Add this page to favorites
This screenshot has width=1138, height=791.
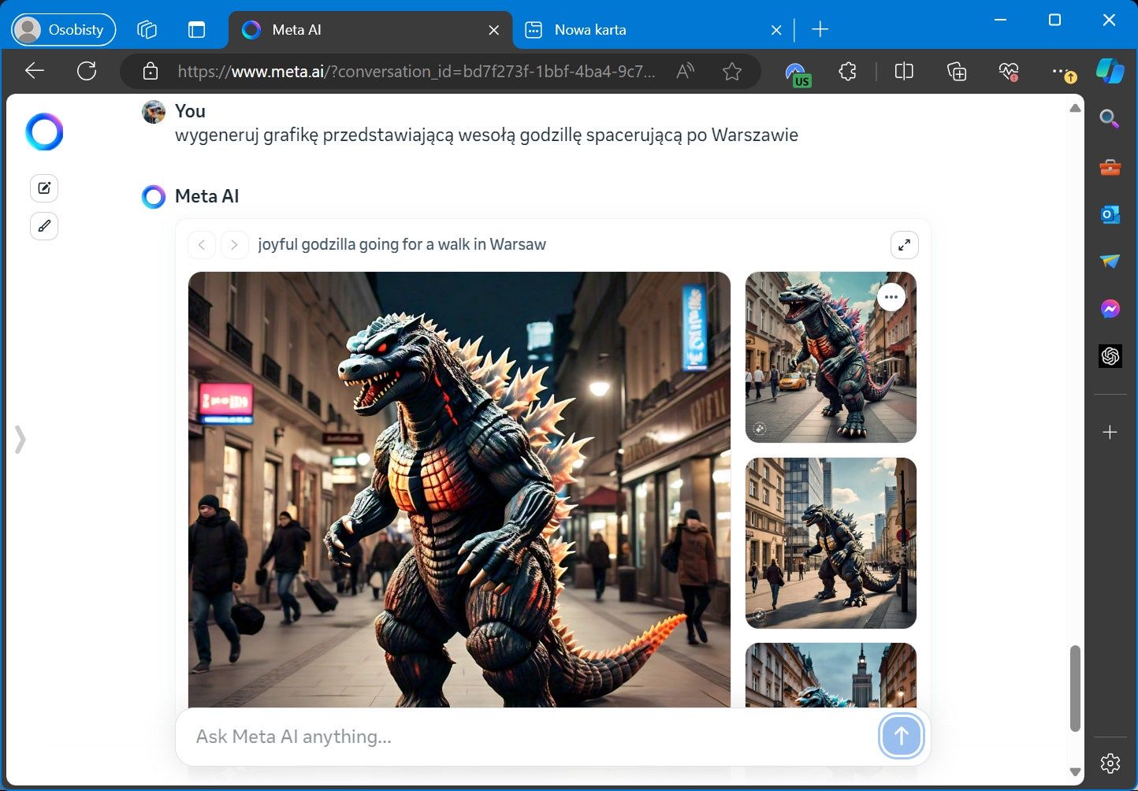coord(732,72)
